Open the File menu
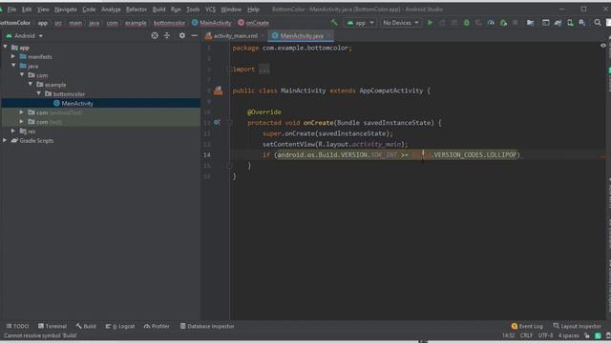Viewport: 611px width, 343px height. tap(11, 9)
